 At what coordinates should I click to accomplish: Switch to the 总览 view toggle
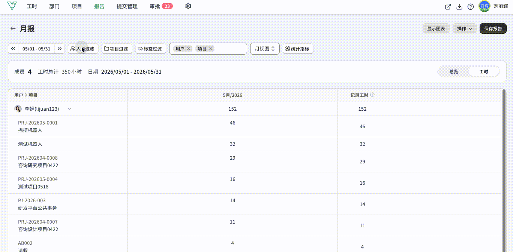[453, 71]
